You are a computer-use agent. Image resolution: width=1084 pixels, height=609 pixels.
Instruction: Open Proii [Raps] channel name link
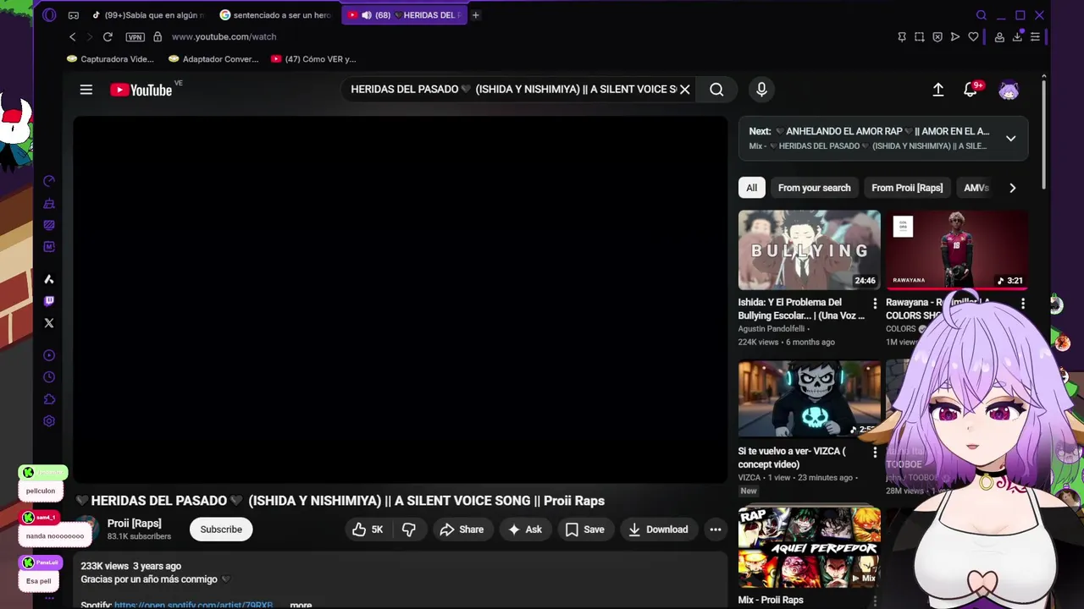coord(134,524)
